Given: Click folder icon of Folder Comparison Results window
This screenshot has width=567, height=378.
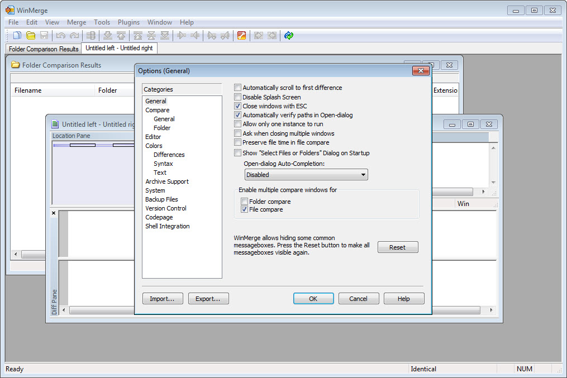Looking at the screenshot, I should point(16,65).
